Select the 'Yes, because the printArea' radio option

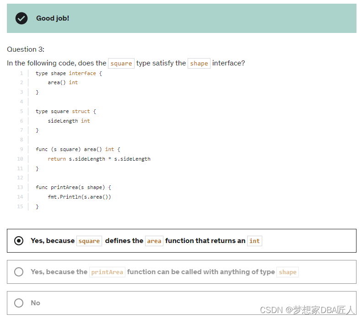pos(19,272)
